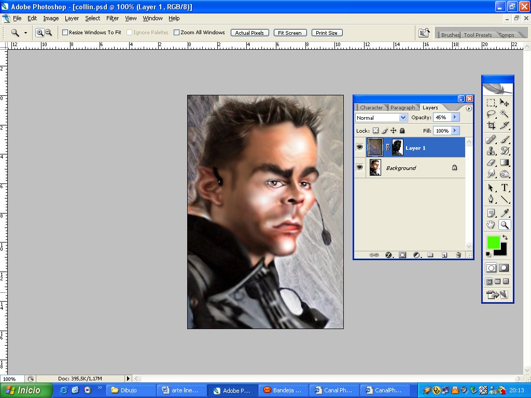This screenshot has width=531, height=398.
Task: Click the Delete layer trash icon
Action: tap(458, 255)
